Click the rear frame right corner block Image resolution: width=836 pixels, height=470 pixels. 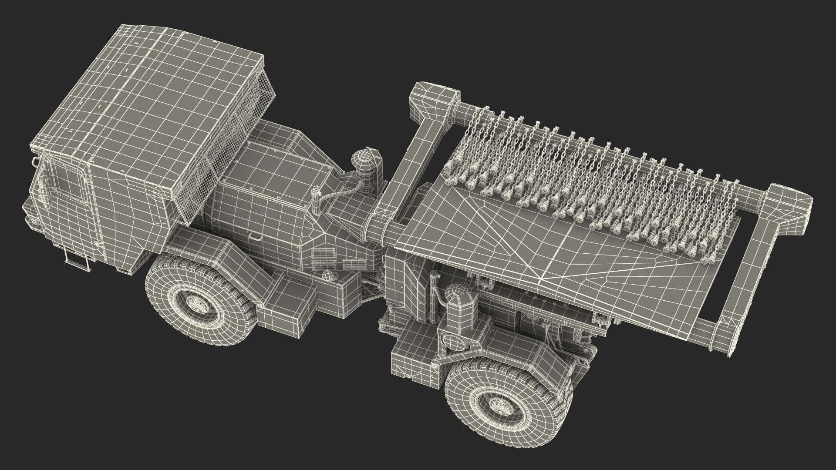[789, 204]
